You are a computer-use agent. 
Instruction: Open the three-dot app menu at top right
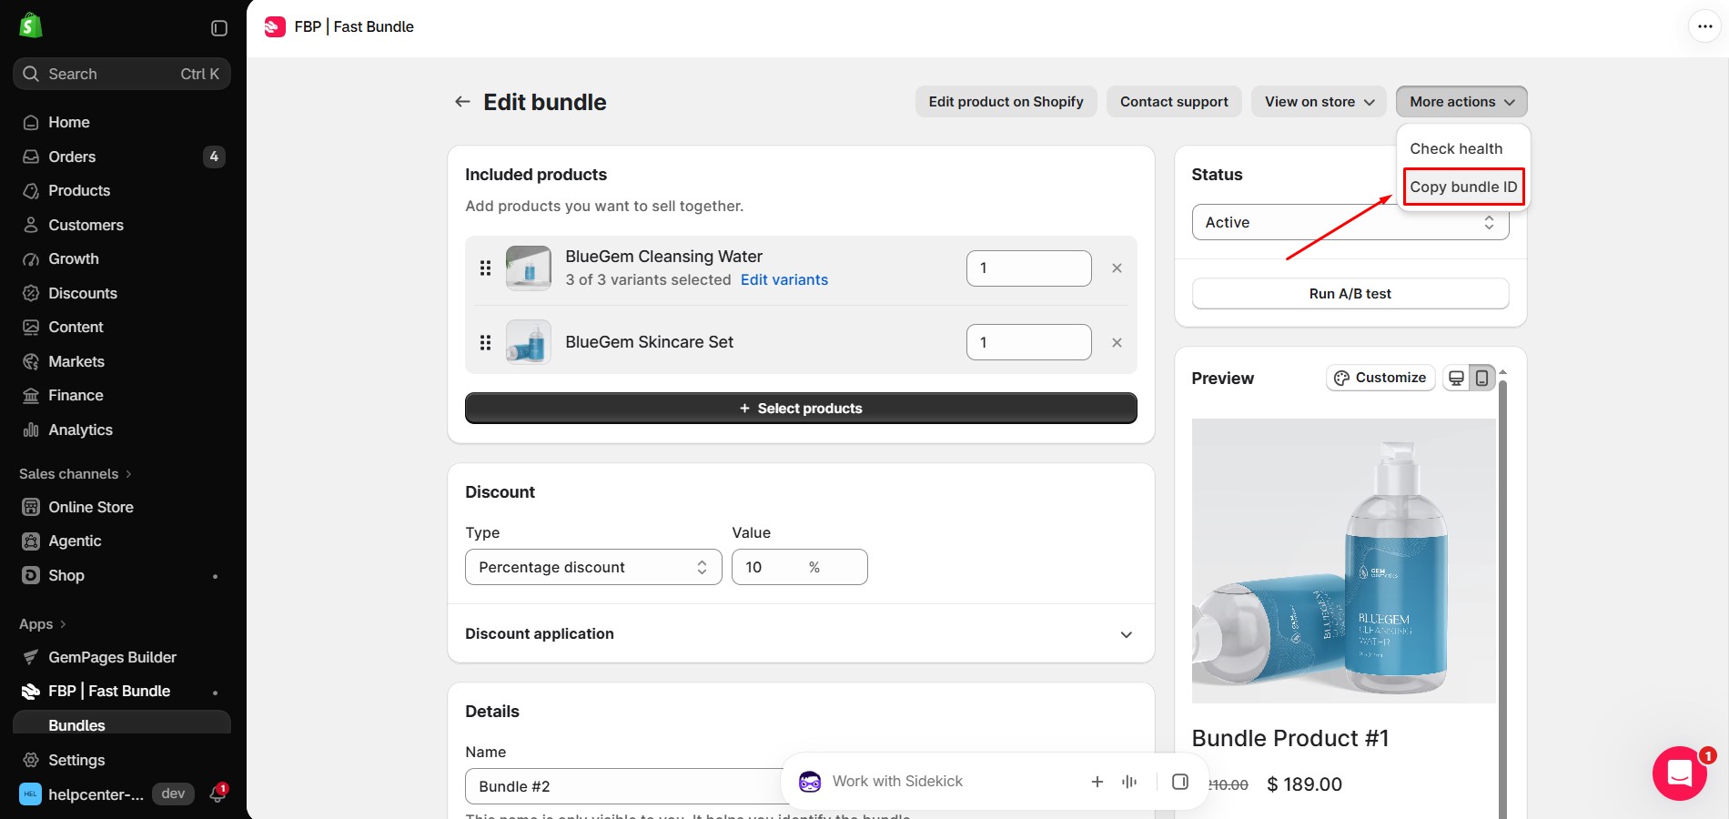(1704, 26)
